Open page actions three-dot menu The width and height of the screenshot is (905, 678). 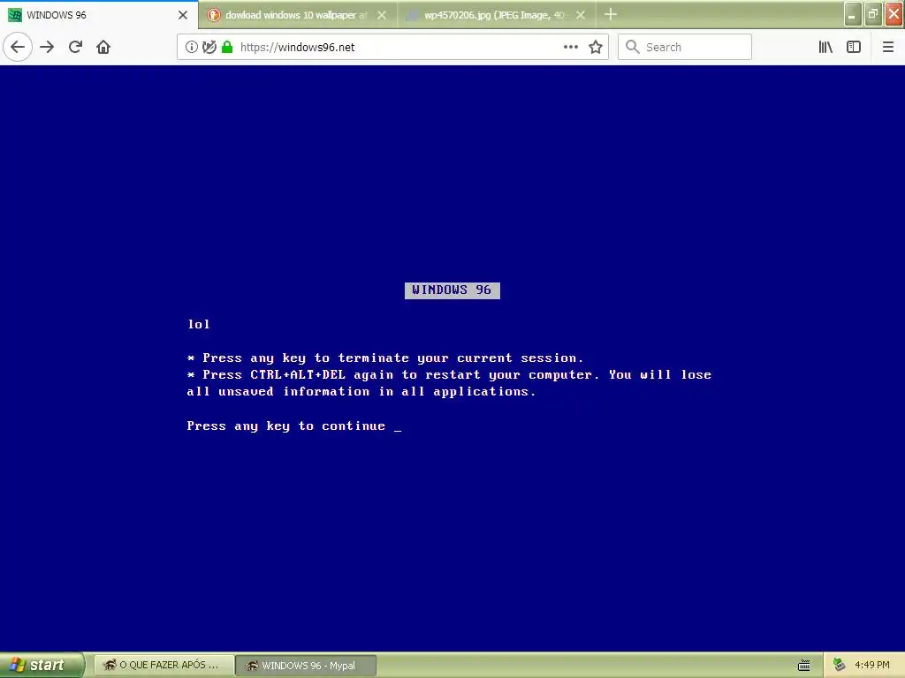570,48
